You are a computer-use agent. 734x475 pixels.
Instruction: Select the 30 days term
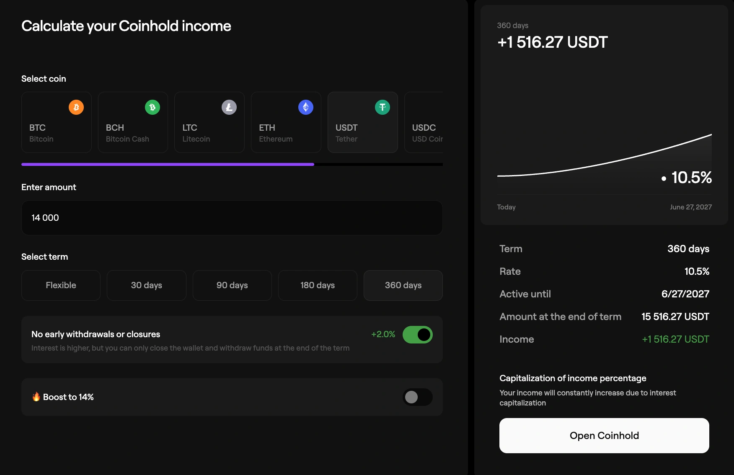click(147, 285)
